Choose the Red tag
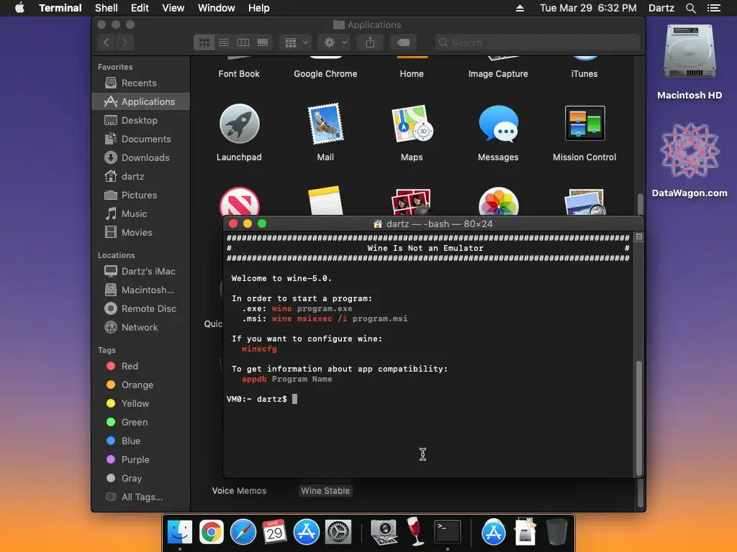The image size is (737, 552). (x=140, y=366)
